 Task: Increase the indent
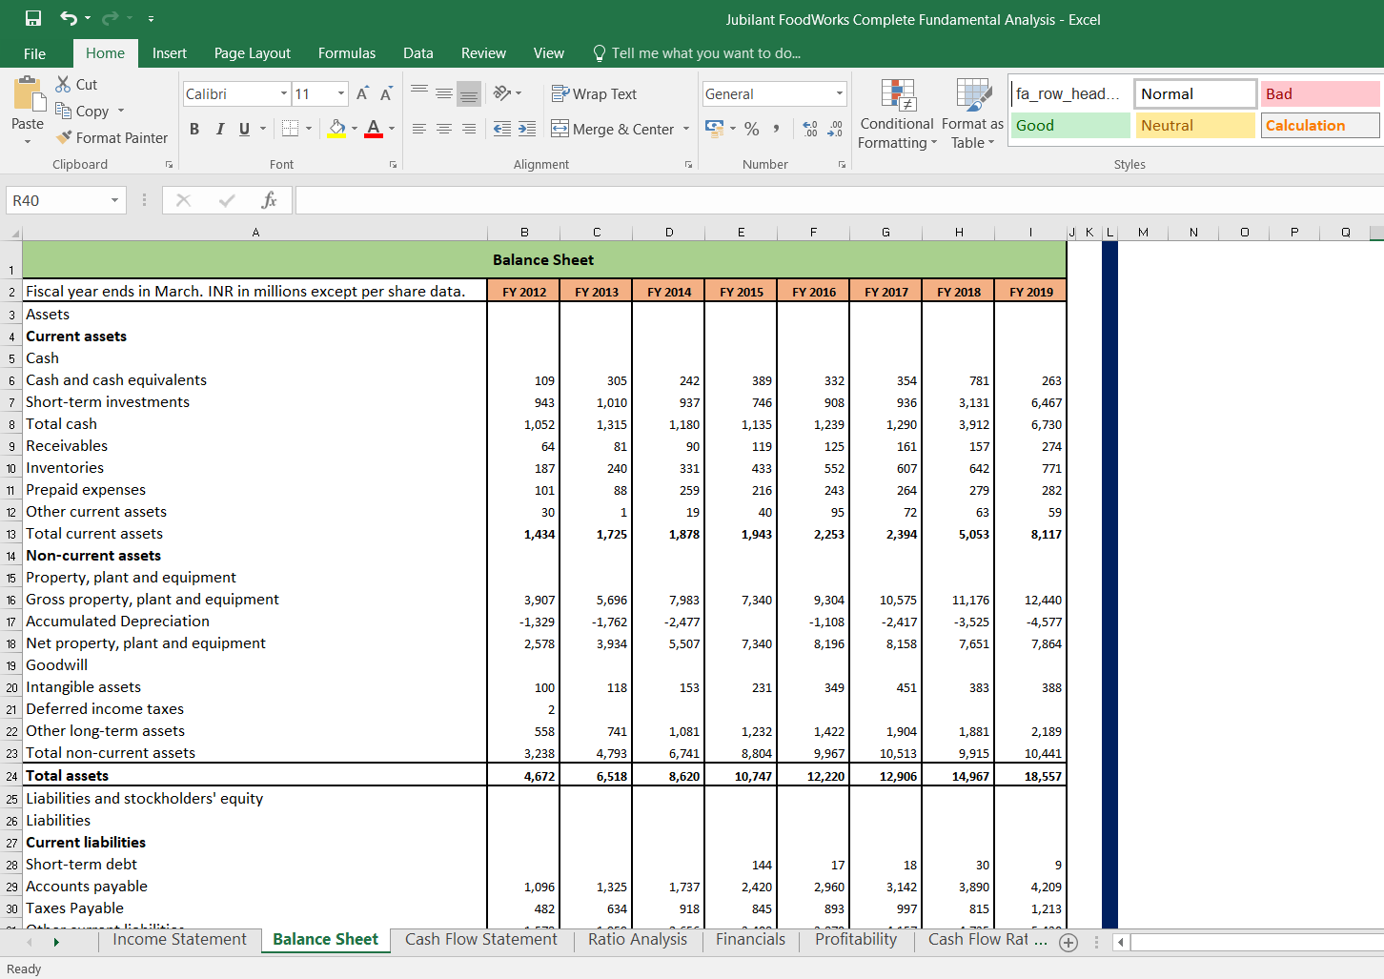[x=527, y=128]
